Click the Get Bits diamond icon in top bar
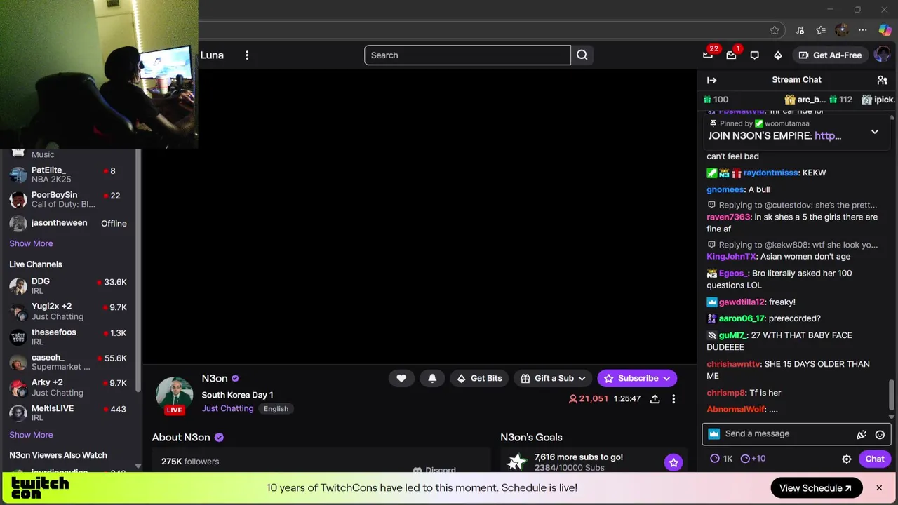Screen dimensions: 898x505 point(778,55)
